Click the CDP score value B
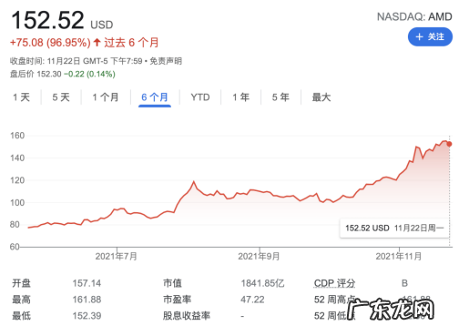 [404, 283]
